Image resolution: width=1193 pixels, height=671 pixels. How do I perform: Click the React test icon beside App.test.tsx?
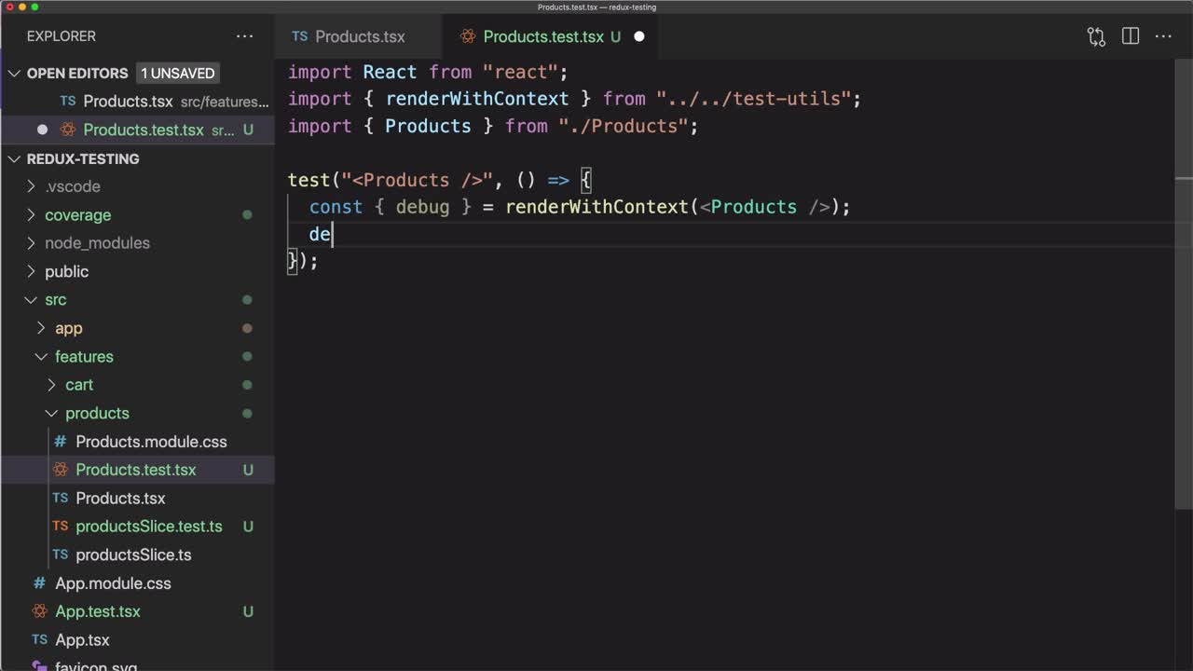[x=39, y=611]
